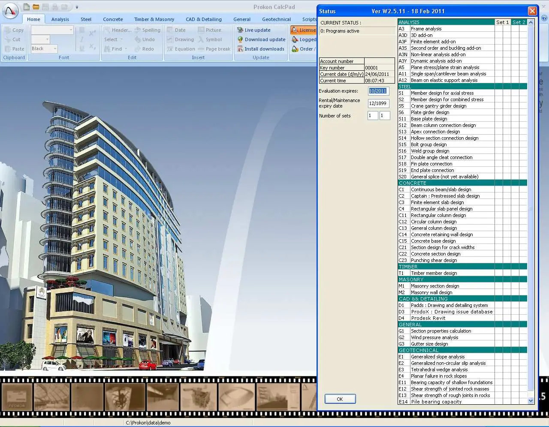
Task: Click the Evaluation expires date field
Action: click(378, 91)
